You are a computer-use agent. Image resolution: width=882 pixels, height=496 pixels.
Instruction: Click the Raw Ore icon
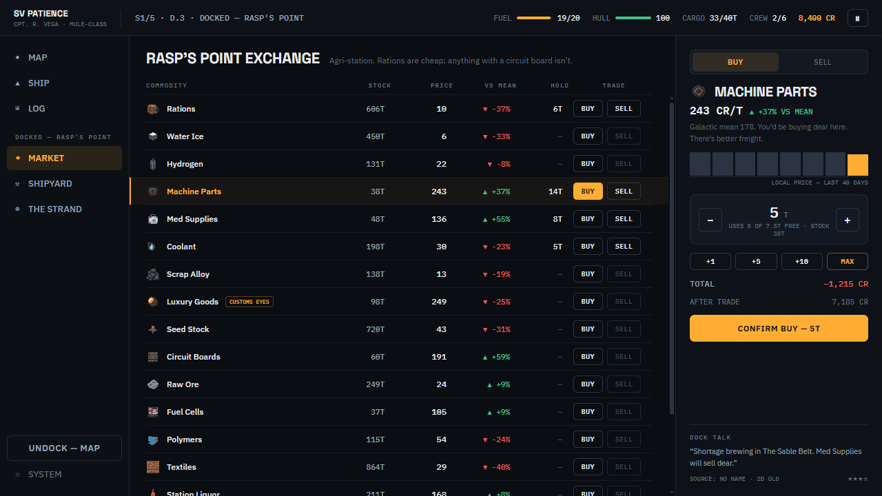[153, 384]
